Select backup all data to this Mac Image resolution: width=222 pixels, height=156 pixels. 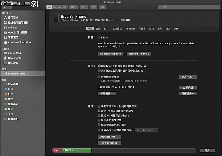pyautogui.click(x=99, y=71)
